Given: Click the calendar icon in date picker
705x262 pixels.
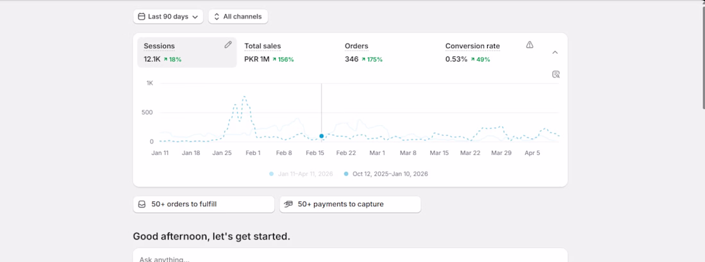Looking at the screenshot, I should coord(141,17).
